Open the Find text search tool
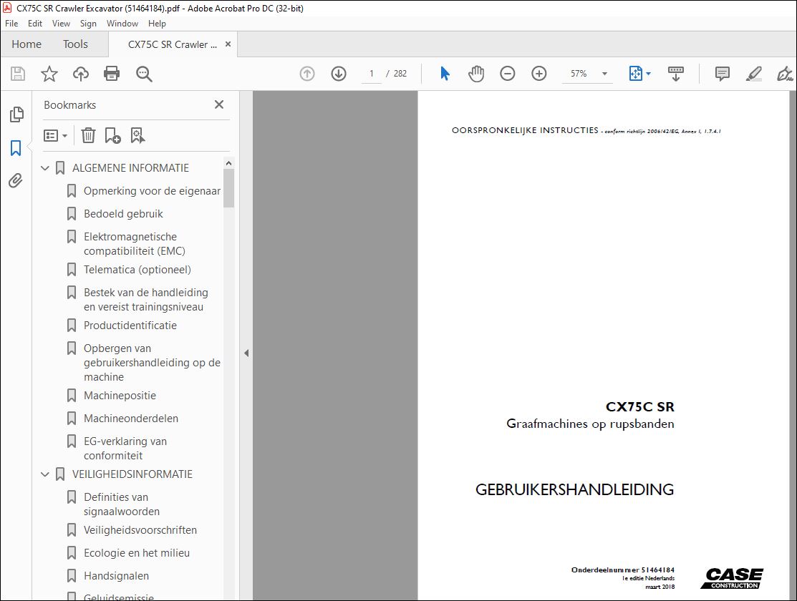797x601 pixels. point(144,74)
